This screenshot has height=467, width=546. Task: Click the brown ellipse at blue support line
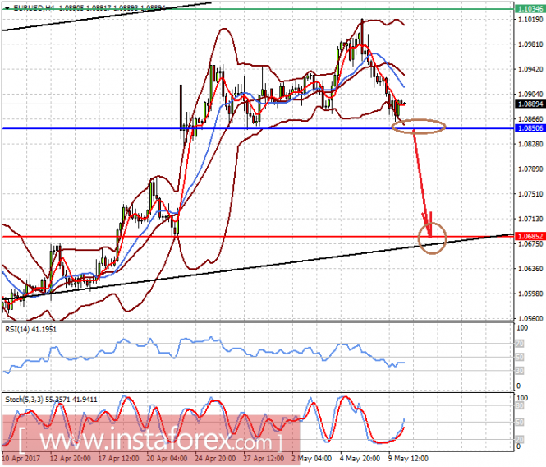point(419,127)
